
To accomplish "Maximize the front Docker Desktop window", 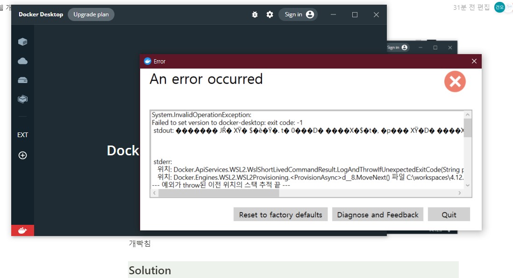I will (x=355, y=14).
